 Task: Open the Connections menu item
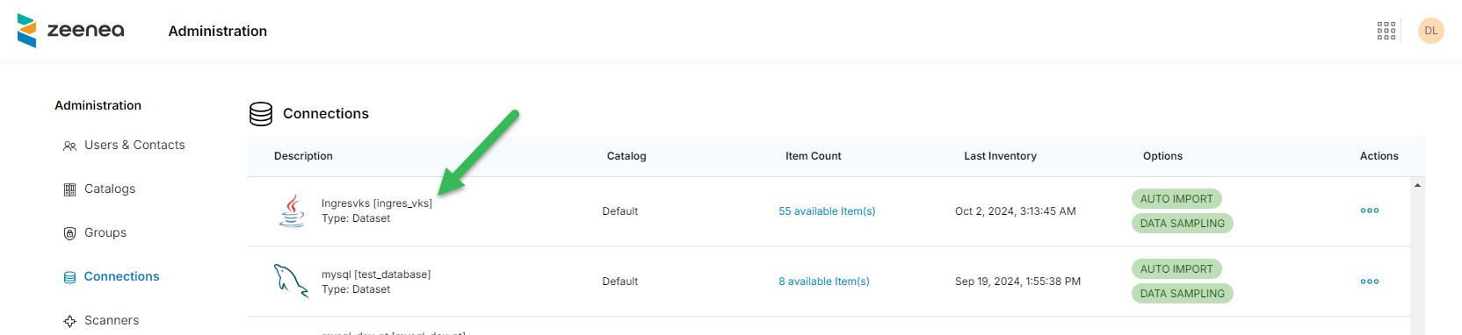[x=121, y=276]
